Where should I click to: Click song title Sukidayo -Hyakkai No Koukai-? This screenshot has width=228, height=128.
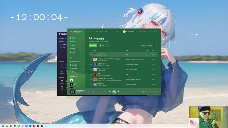109,59
